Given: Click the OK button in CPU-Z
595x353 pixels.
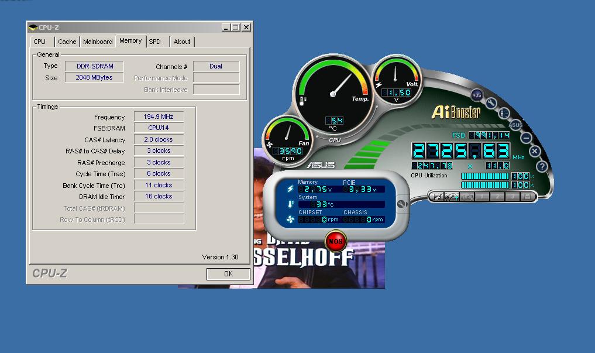Looking at the screenshot, I should click(x=228, y=274).
